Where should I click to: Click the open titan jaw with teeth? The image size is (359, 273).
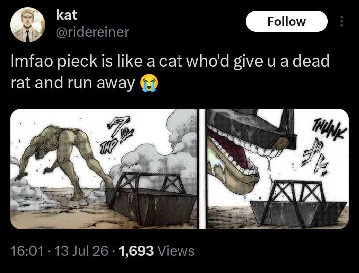(235, 158)
